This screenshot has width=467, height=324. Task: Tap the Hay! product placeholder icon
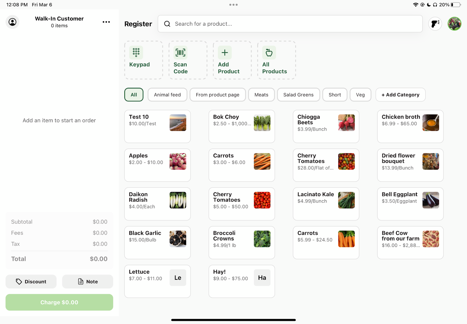pos(262,278)
